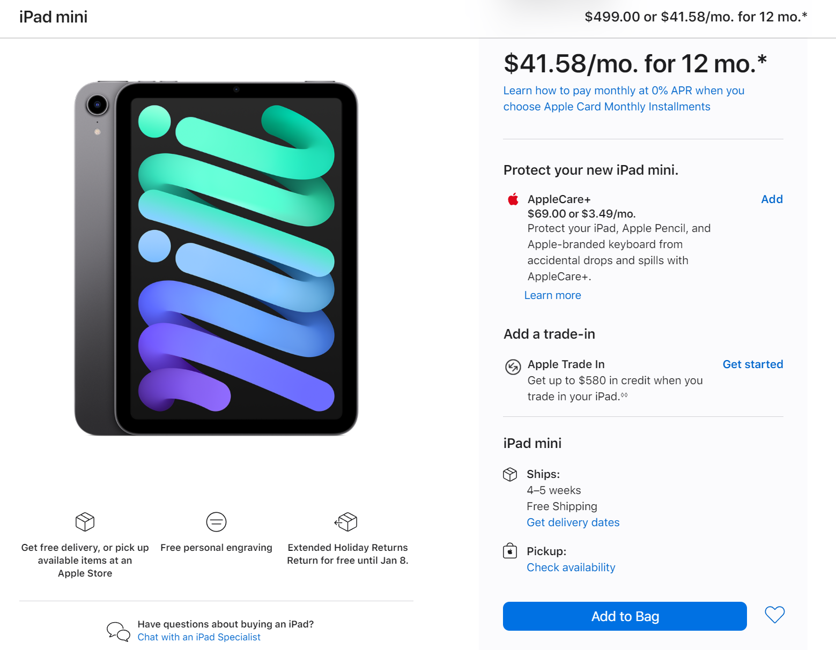Click the Apple Trade In circular arrow icon

pos(513,367)
